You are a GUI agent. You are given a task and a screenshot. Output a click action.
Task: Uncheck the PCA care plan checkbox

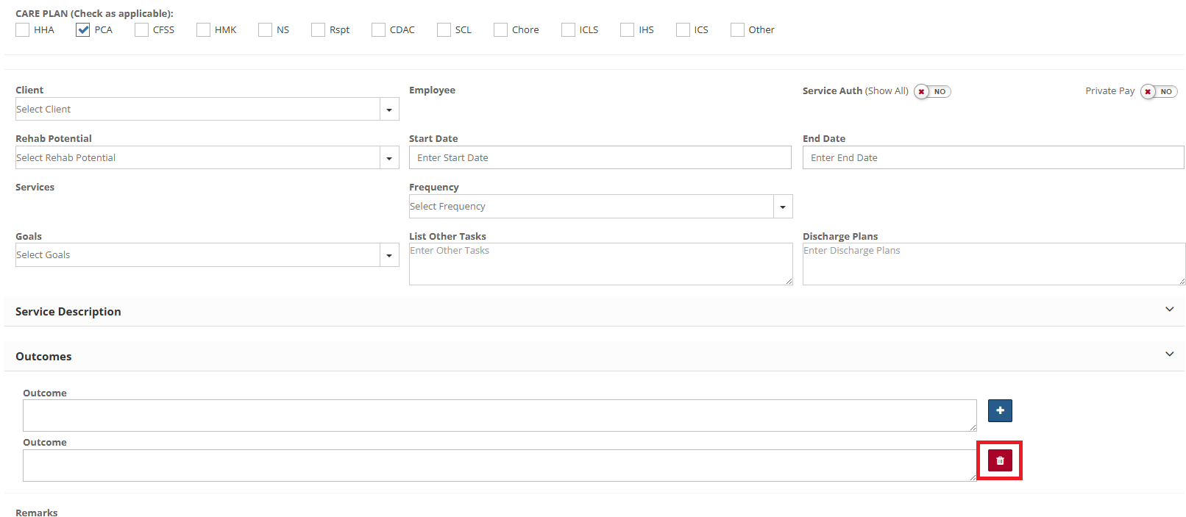(83, 29)
